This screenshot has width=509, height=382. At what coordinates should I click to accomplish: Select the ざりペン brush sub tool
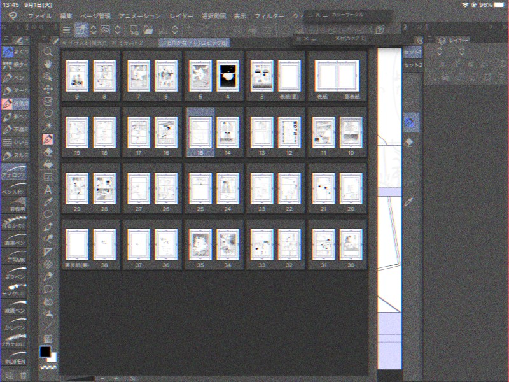(14, 274)
